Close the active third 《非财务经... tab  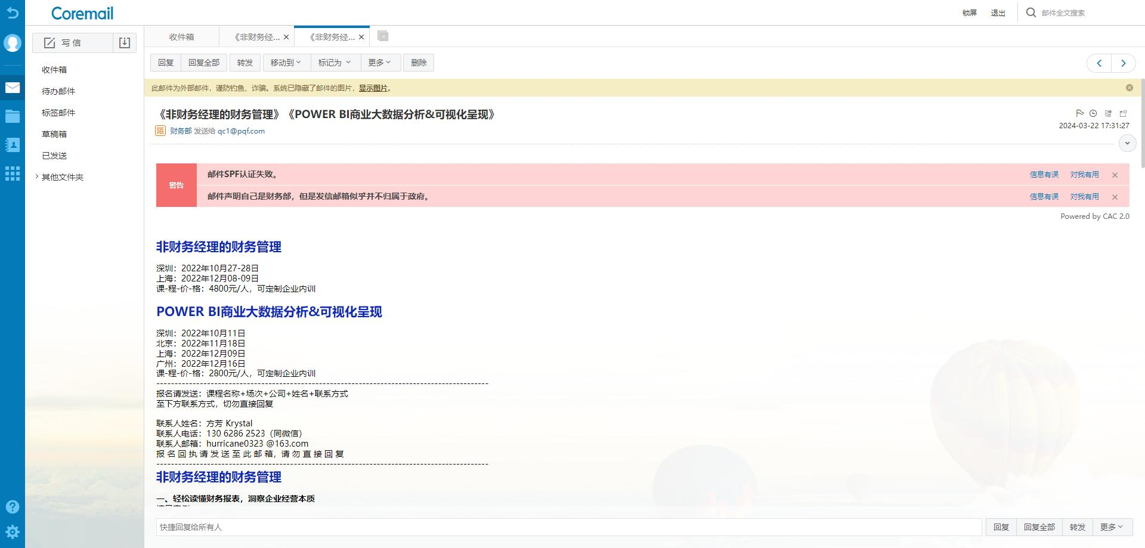(361, 37)
